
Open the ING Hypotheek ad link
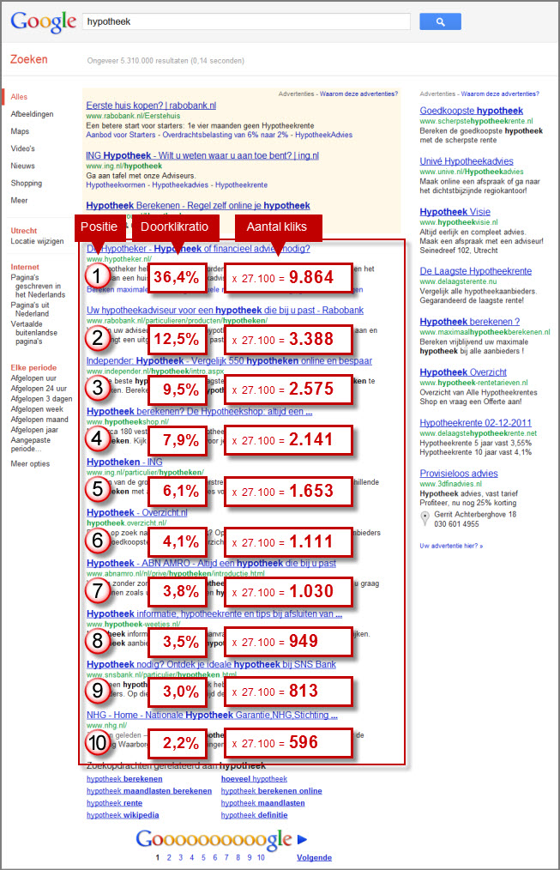click(202, 155)
